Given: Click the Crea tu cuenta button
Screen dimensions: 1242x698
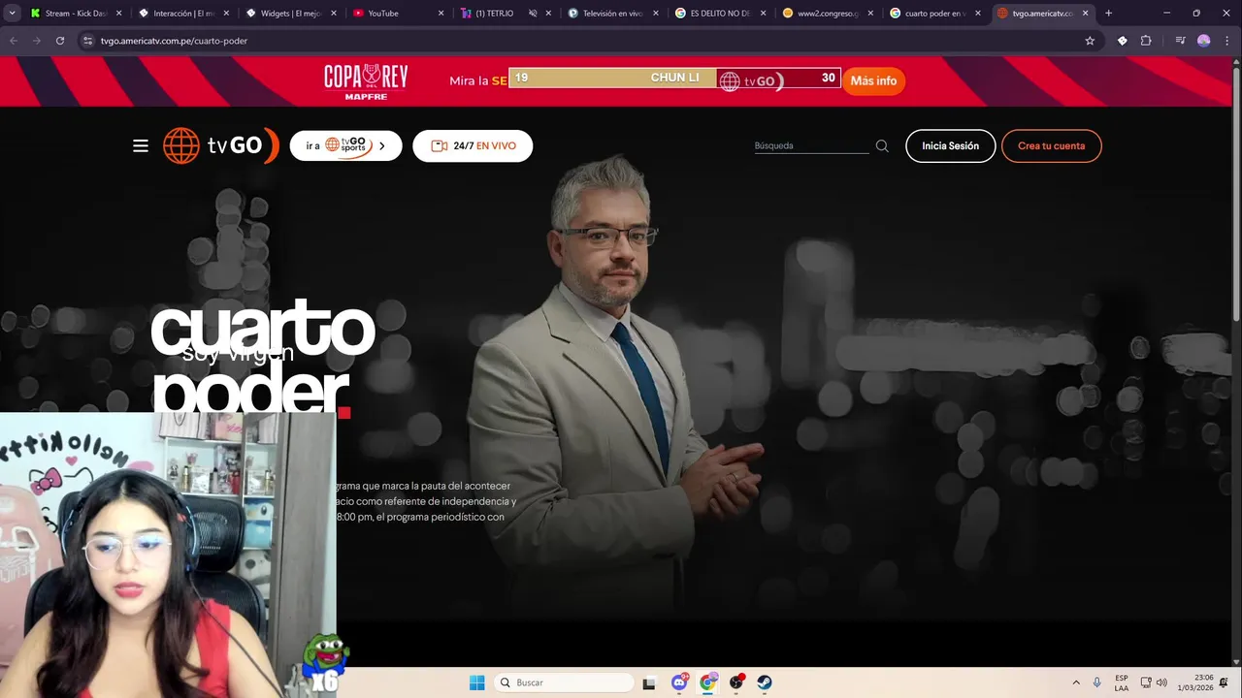Looking at the screenshot, I should [x=1051, y=145].
